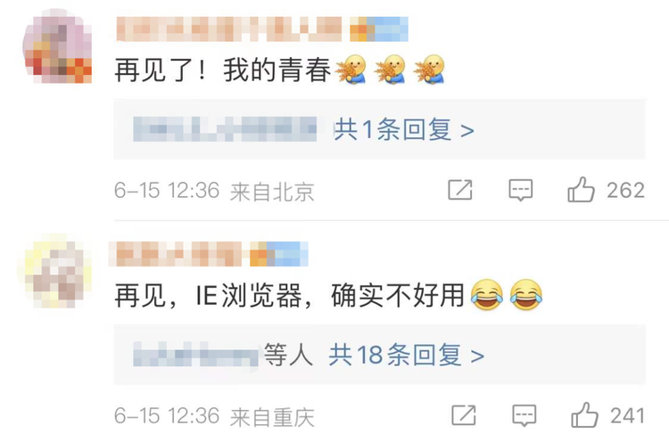Open the first commenter's username

point(229,29)
